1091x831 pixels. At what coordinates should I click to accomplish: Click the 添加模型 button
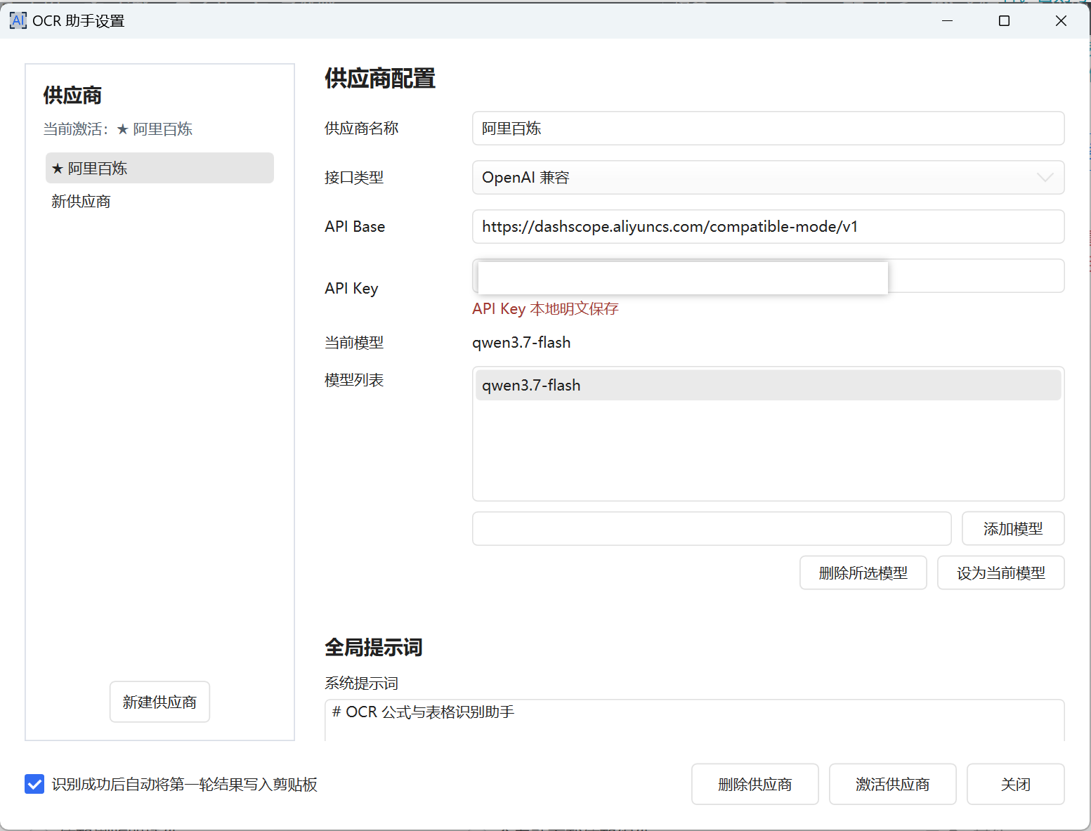click(x=1013, y=529)
